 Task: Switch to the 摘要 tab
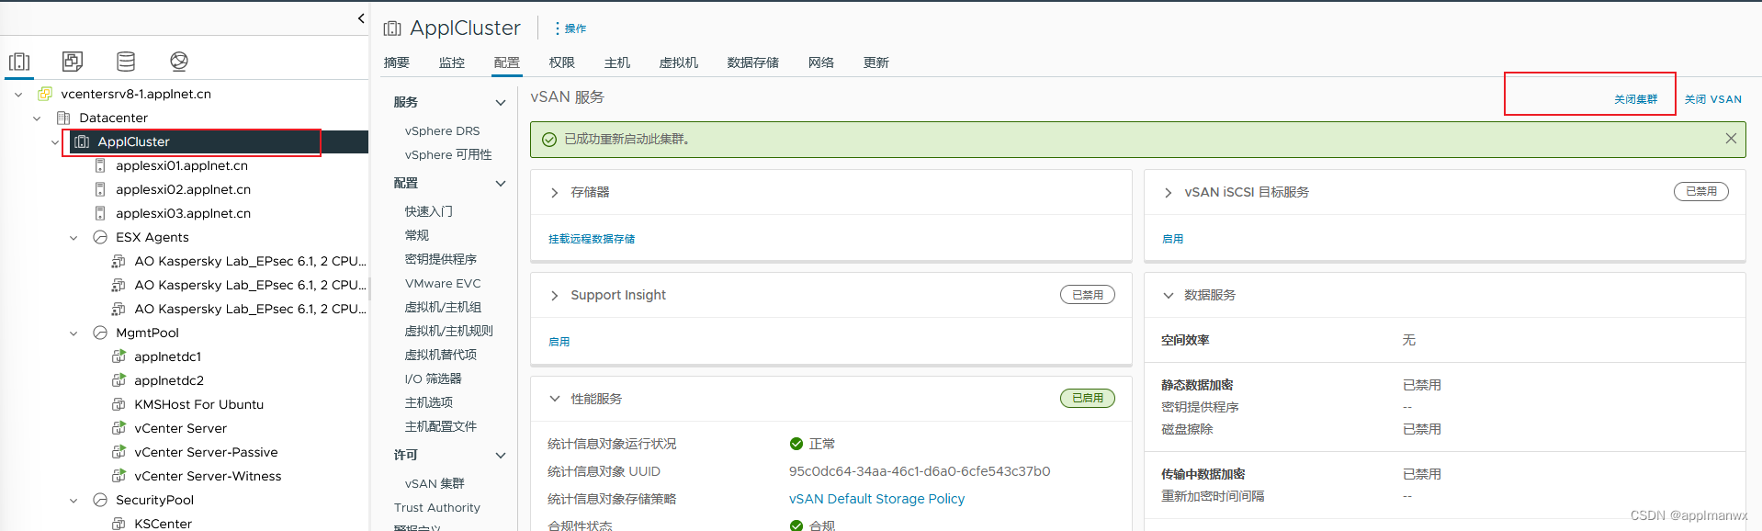(x=397, y=62)
